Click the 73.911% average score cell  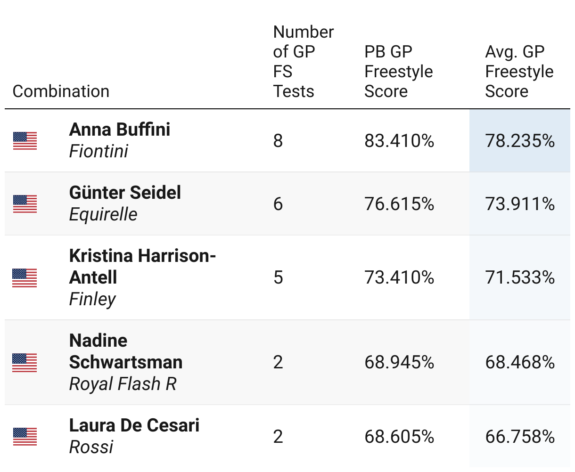click(x=520, y=204)
